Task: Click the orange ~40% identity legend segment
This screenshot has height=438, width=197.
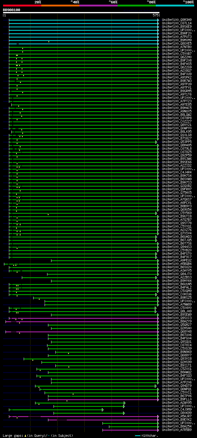Action: (x=60, y=6)
